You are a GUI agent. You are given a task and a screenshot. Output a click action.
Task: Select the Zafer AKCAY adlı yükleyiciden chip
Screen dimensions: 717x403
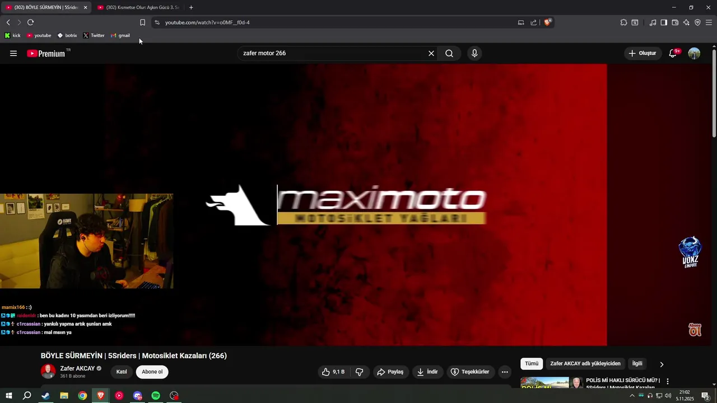point(585,364)
